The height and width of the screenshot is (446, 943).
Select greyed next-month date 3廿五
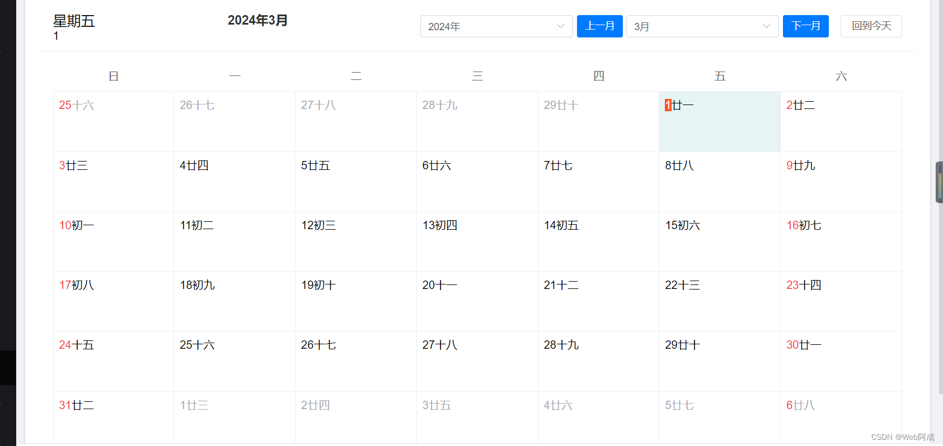(477, 418)
